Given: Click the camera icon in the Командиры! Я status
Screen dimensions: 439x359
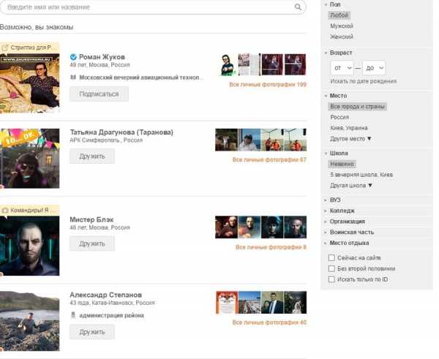Looking at the screenshot, I should pos(5,210).
